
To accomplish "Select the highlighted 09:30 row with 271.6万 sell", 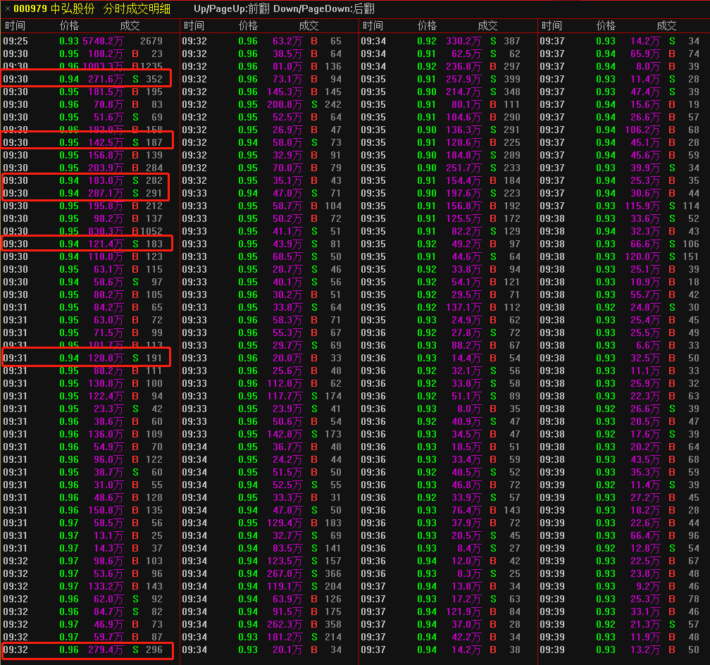I will 86,79.
